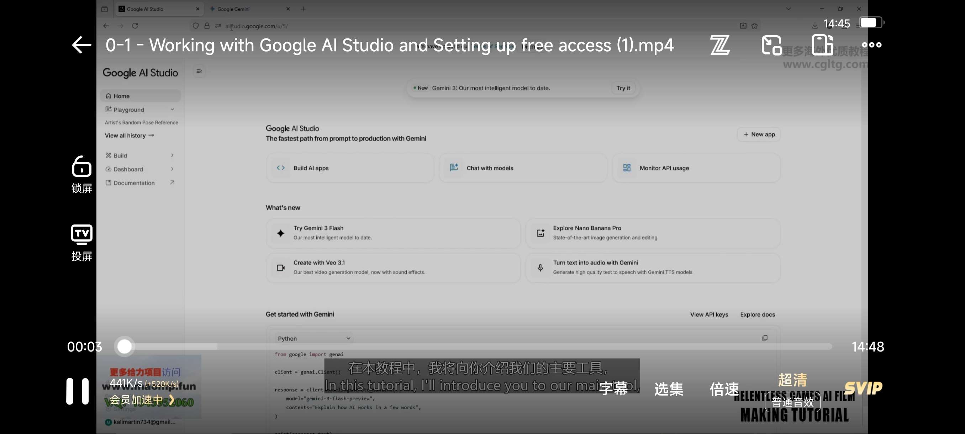Open Explore Nano Banana Pro card
The width and height of the screenshot is (965, 434).
click(x=653, y=233)
